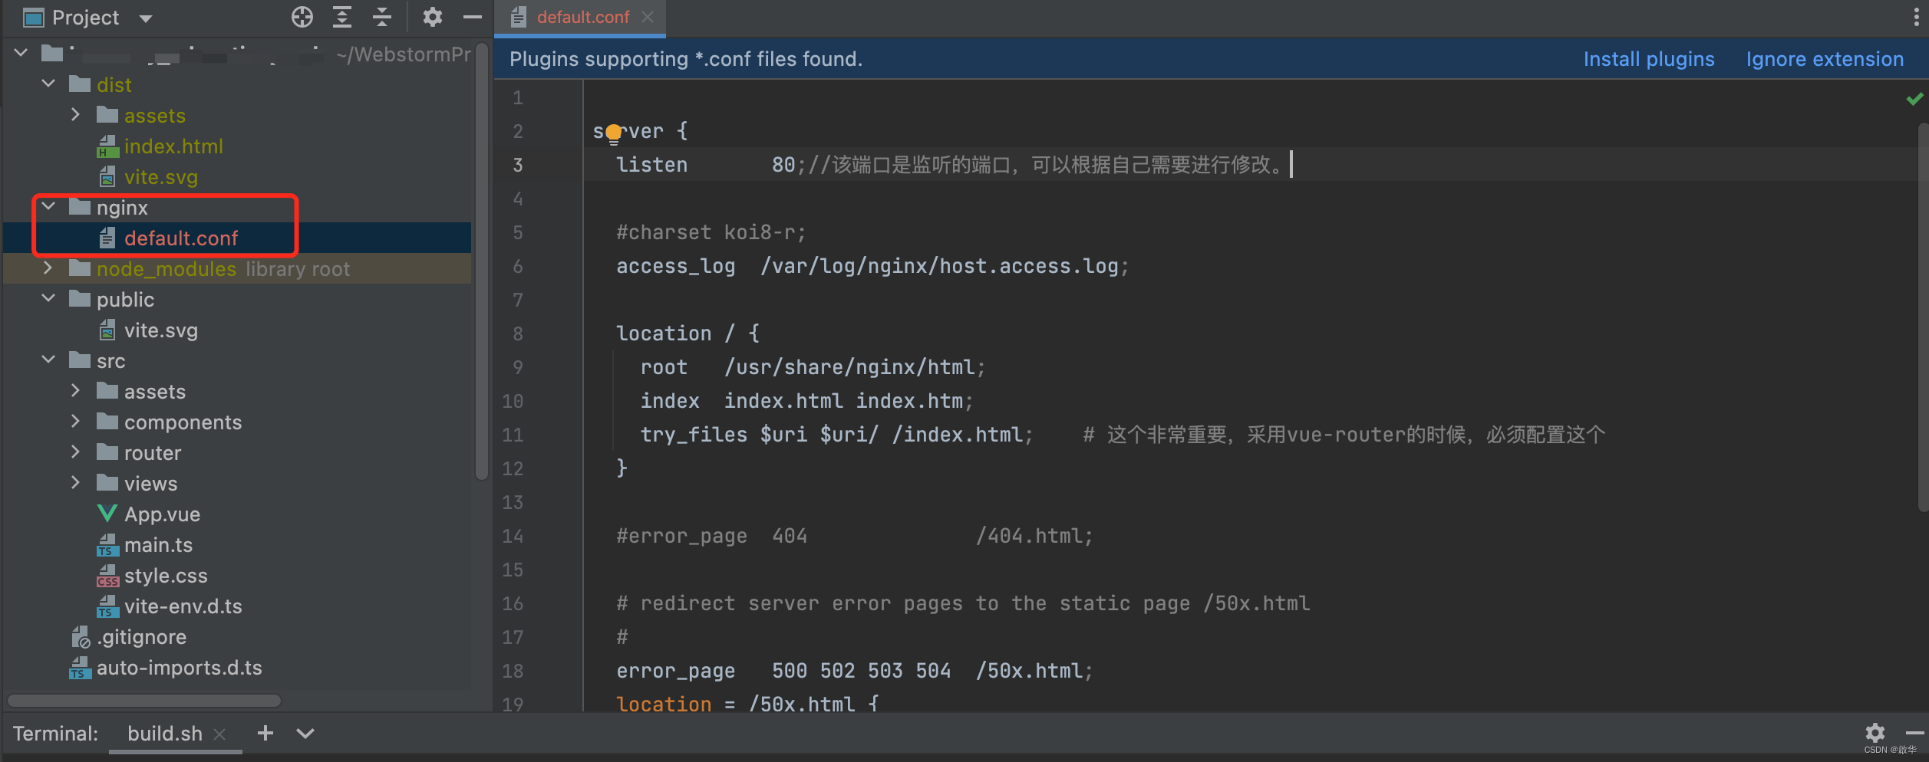Select .gitignore file

pyautogui.click(x=141, y=637)
